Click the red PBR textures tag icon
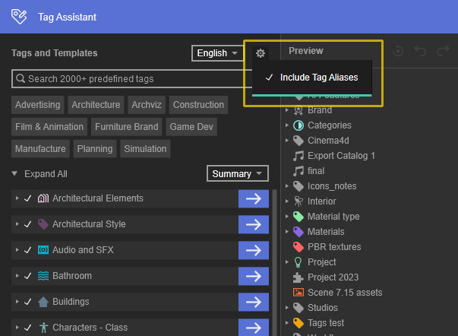 pyautogui.click(x=298, y=247)
